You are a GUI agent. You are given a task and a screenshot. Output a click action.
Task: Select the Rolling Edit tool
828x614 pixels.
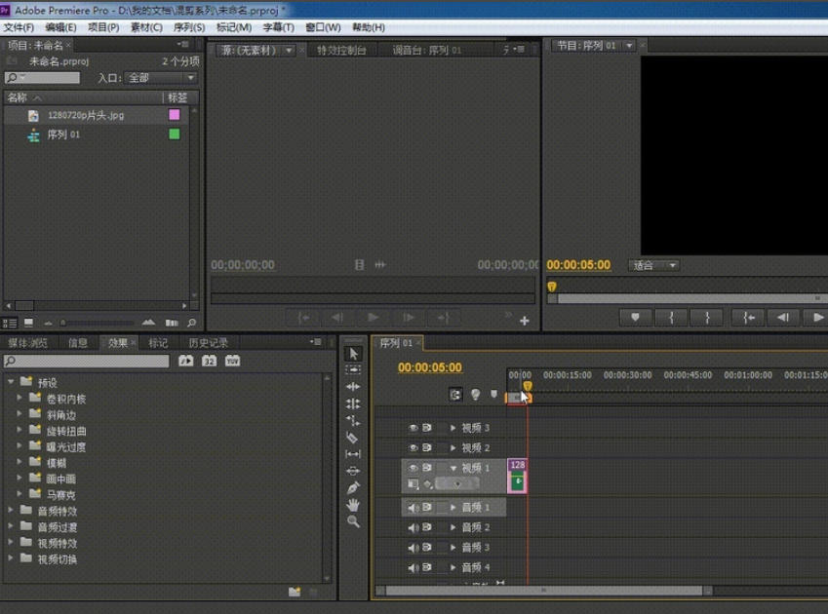point(353,403)
